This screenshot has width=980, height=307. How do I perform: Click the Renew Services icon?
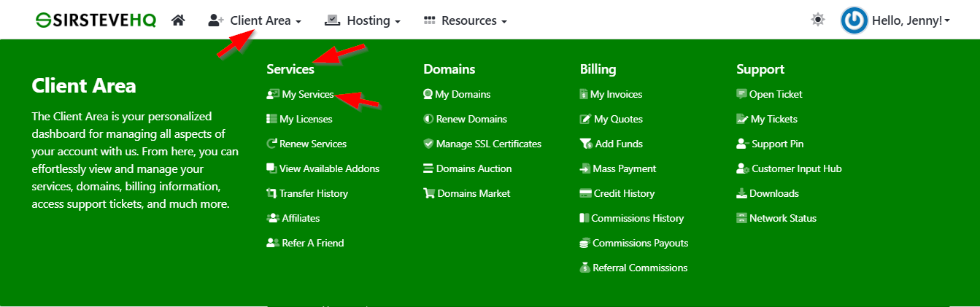(272, 144)
